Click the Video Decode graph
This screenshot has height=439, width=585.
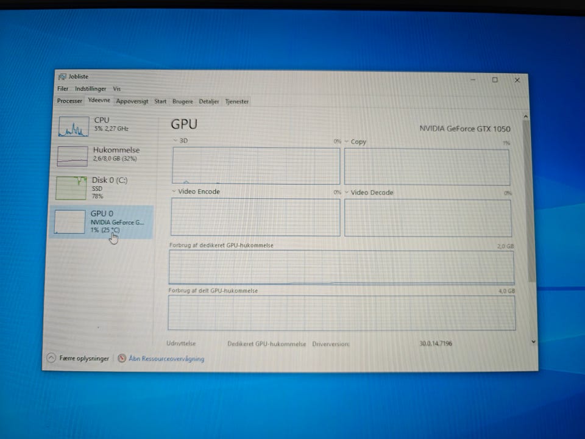tap(428, 218)
